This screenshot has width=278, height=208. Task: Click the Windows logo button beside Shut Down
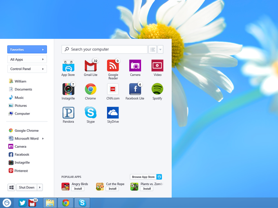(x=11, y=187)
